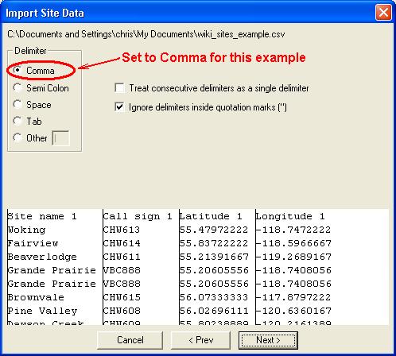Click longitude value -120.6360167
This screenshot has height=356, width=396.
(293, 311)
